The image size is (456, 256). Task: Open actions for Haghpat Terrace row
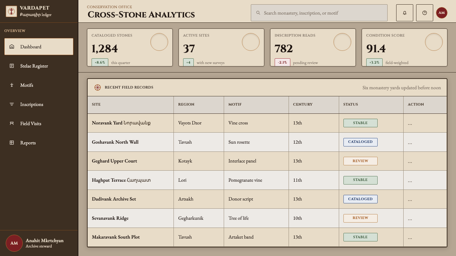410,180
